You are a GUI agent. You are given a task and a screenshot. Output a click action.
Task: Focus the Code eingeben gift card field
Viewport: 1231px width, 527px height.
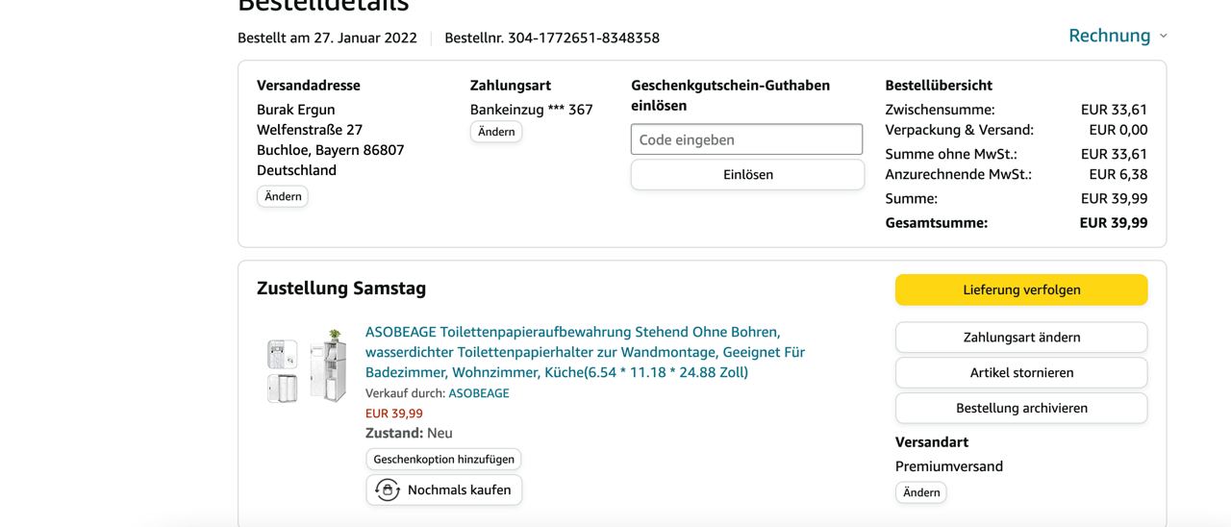click(x=747, y=139)
